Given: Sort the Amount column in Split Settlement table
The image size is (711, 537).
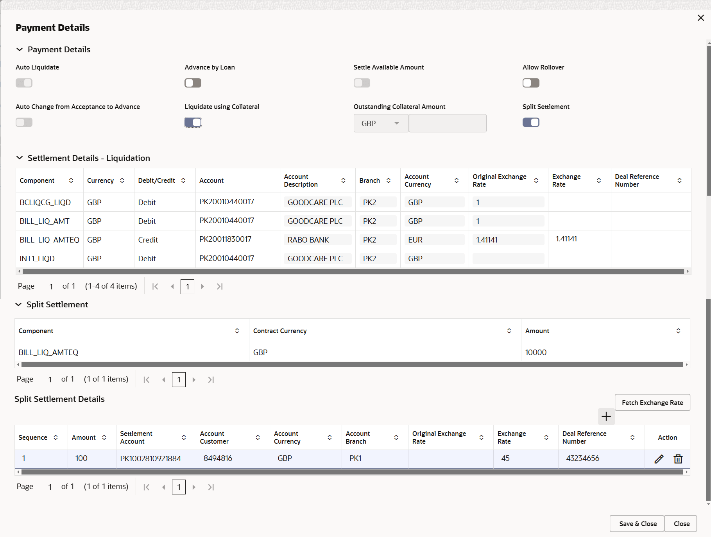Looking at the screenshot, I should pyautogui.click(x=679, y=331).
